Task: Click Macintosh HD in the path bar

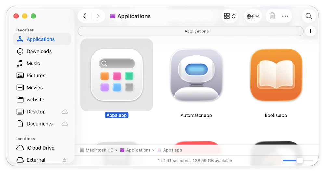Action: coord(97,150)
